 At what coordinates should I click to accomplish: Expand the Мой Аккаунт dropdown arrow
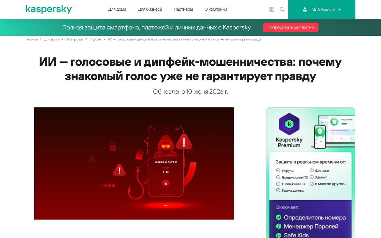coord(340,10)
